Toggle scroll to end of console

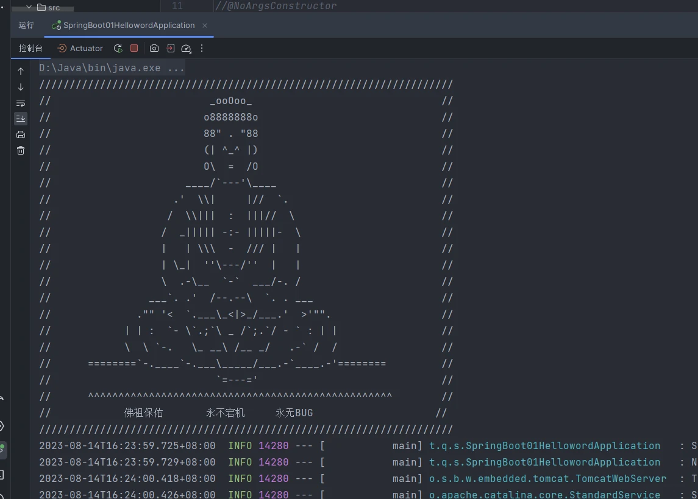(x=21, y=119)
